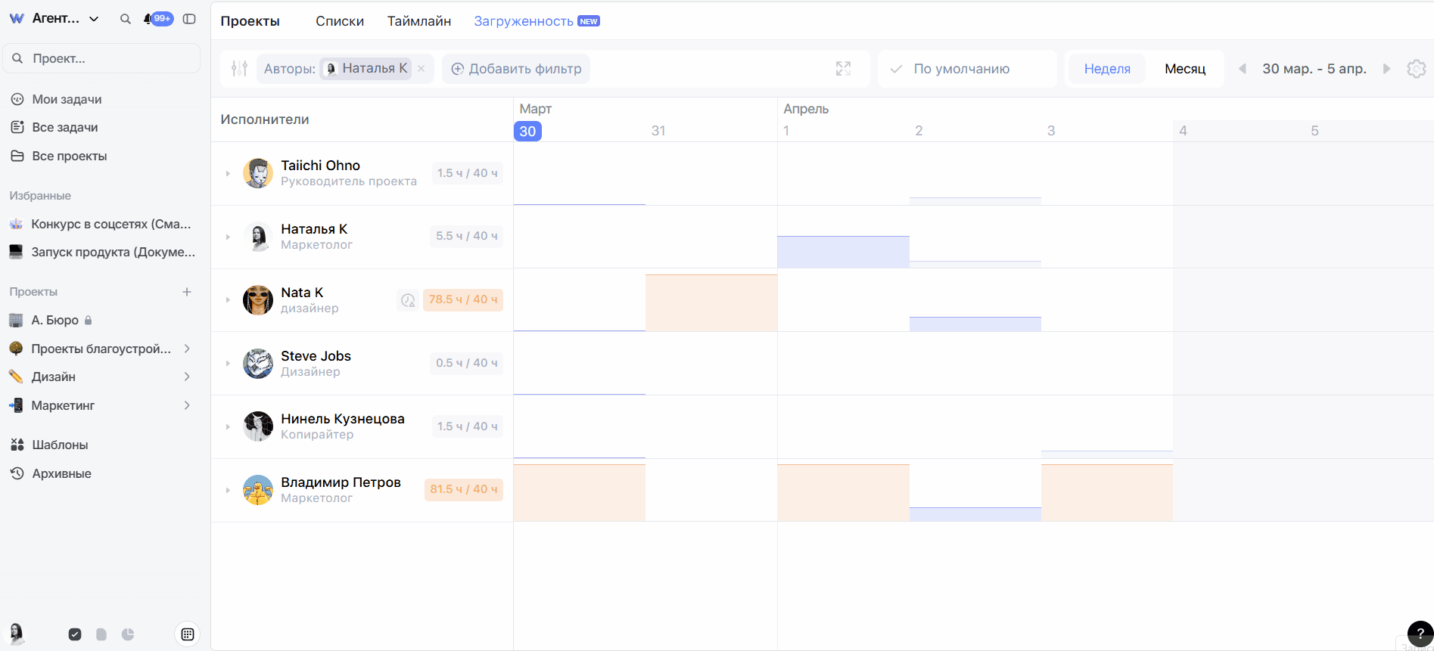Open the calendar grid icon at bottom
This screenshot has width=1434, height=651.
188,634
